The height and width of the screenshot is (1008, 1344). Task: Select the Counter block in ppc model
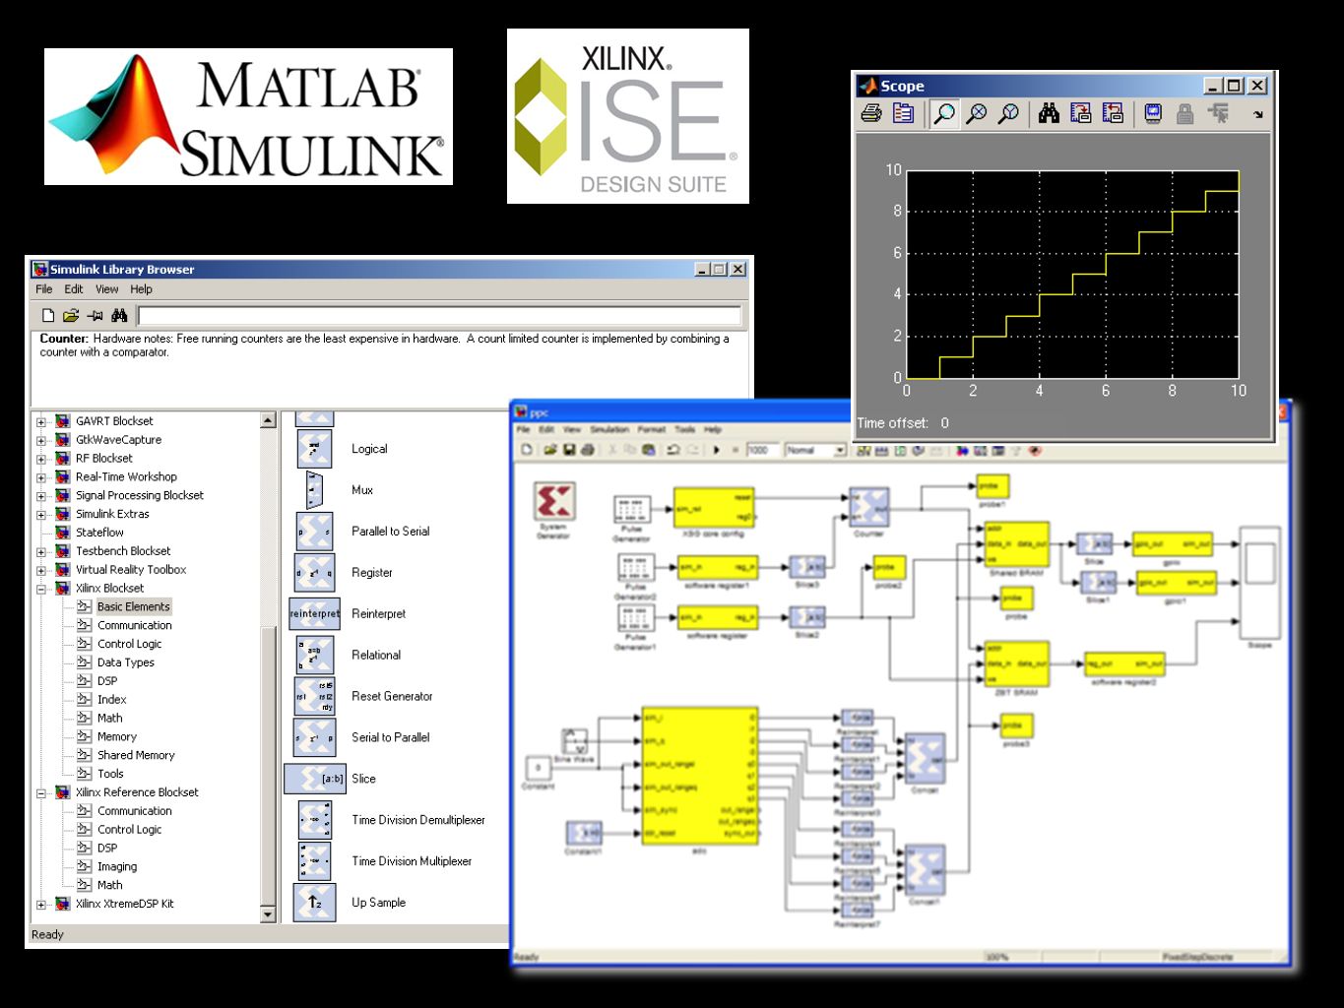point(868,507)
